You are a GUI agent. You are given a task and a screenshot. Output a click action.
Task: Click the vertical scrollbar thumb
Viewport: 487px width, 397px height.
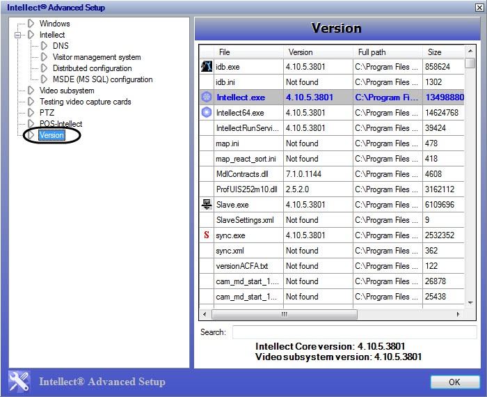pyautogui.click(x=470, y=63)
